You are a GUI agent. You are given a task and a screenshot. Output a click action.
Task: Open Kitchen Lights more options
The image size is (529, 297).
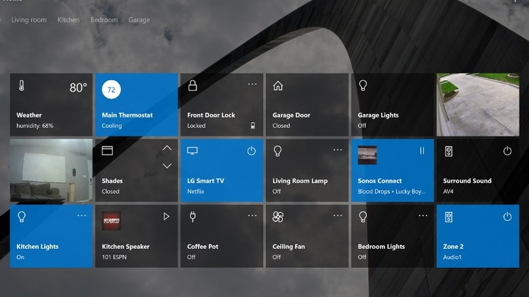[81, 216]
